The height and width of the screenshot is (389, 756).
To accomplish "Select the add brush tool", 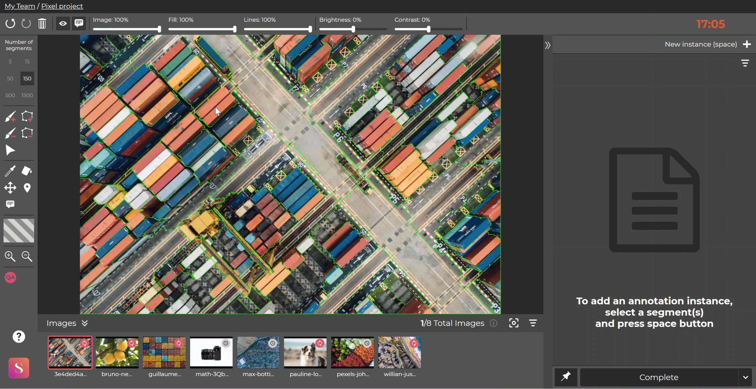I will [x=10, y=117].
